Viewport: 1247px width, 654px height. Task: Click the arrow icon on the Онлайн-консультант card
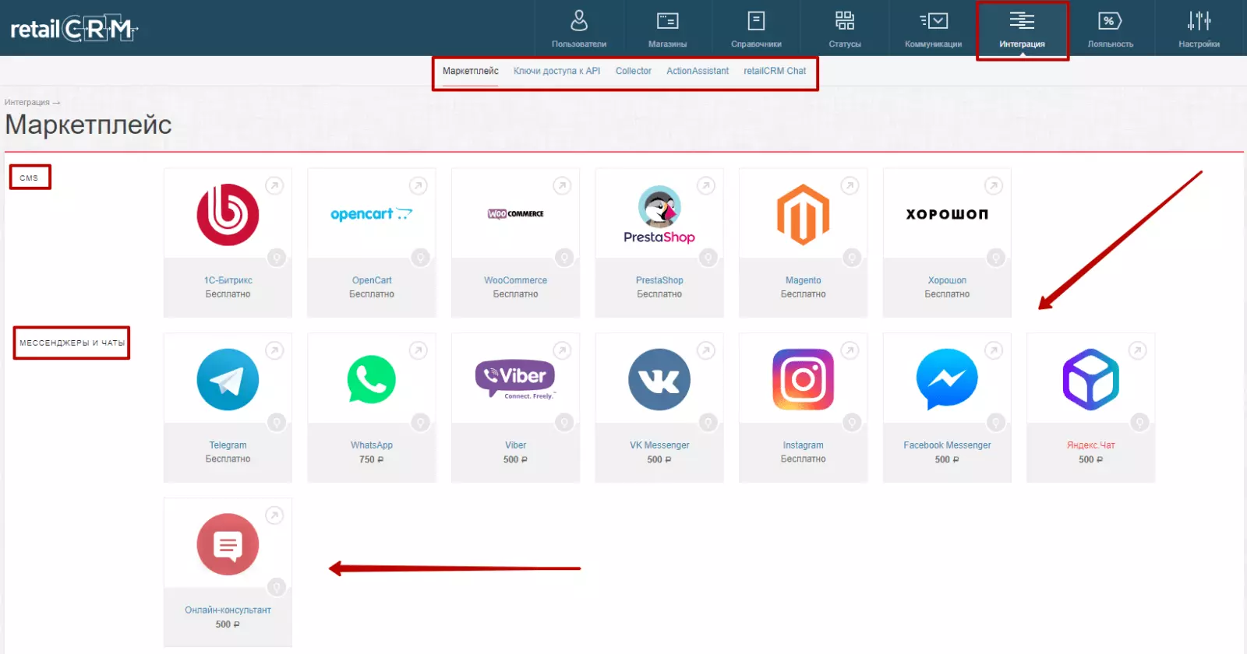coord(274,515)
